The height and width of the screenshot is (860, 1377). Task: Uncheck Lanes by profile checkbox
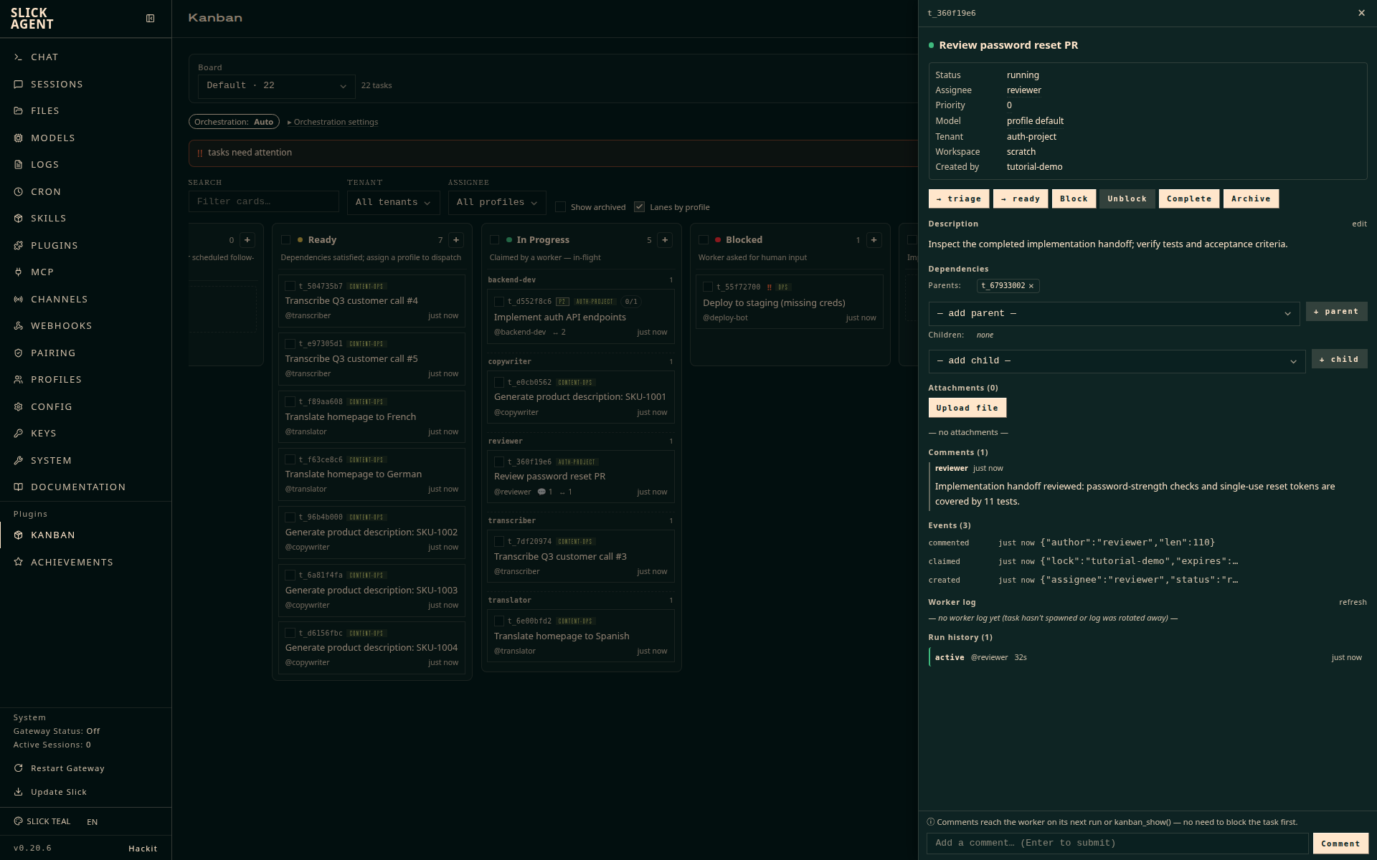point(640,207)
